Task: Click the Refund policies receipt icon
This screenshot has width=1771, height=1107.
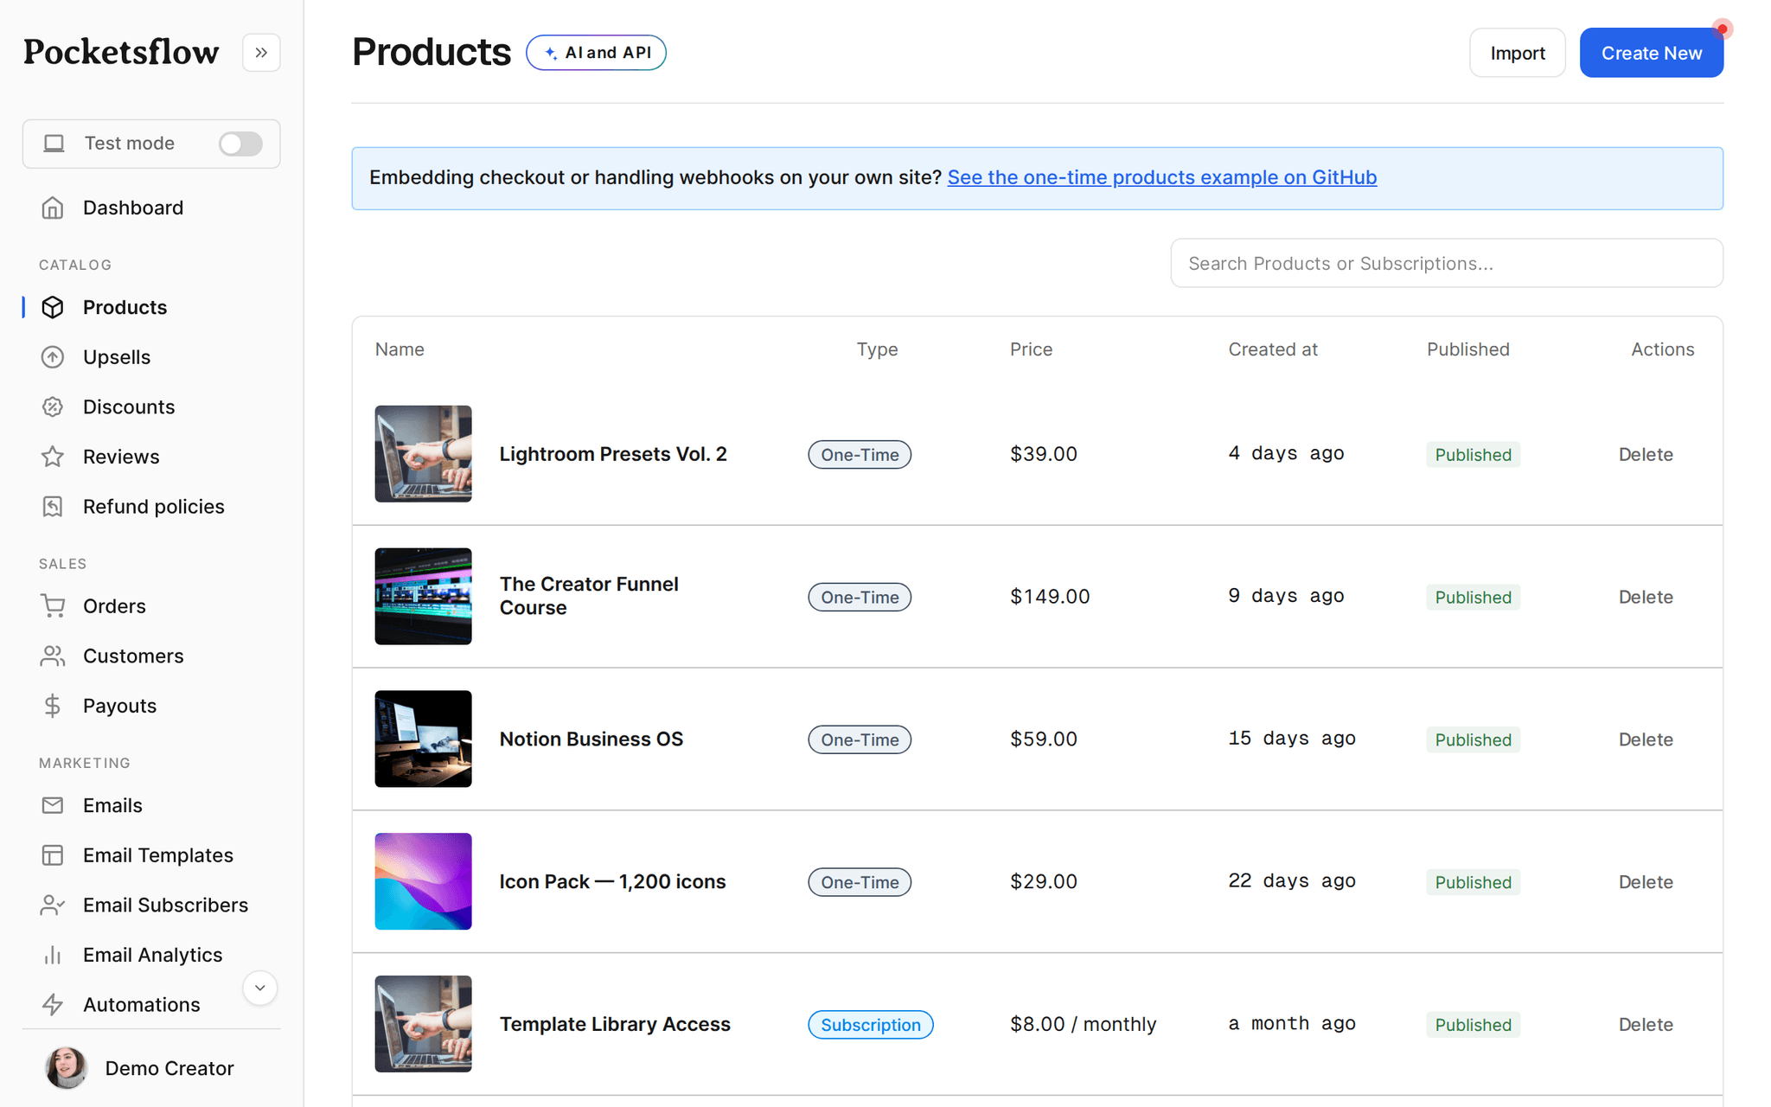Action: [53, 507]
